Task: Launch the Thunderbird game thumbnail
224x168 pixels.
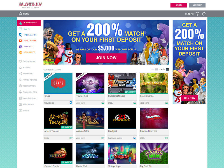Action: [x=90, y=83]
